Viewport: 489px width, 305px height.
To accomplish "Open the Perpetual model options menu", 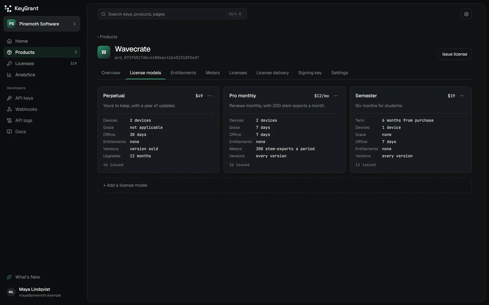I will coord(209,96).
